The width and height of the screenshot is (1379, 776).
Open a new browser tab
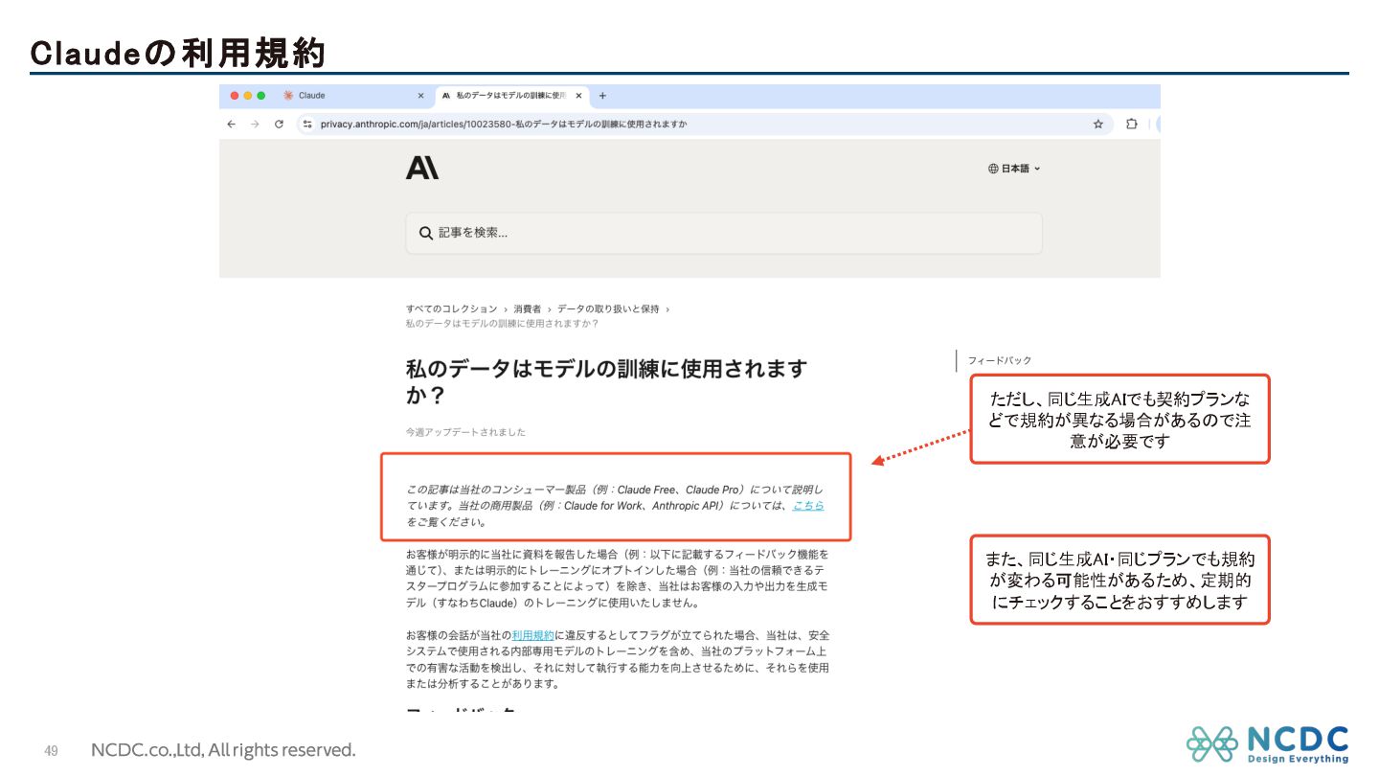pyautogui.click(x=602, y=96)
